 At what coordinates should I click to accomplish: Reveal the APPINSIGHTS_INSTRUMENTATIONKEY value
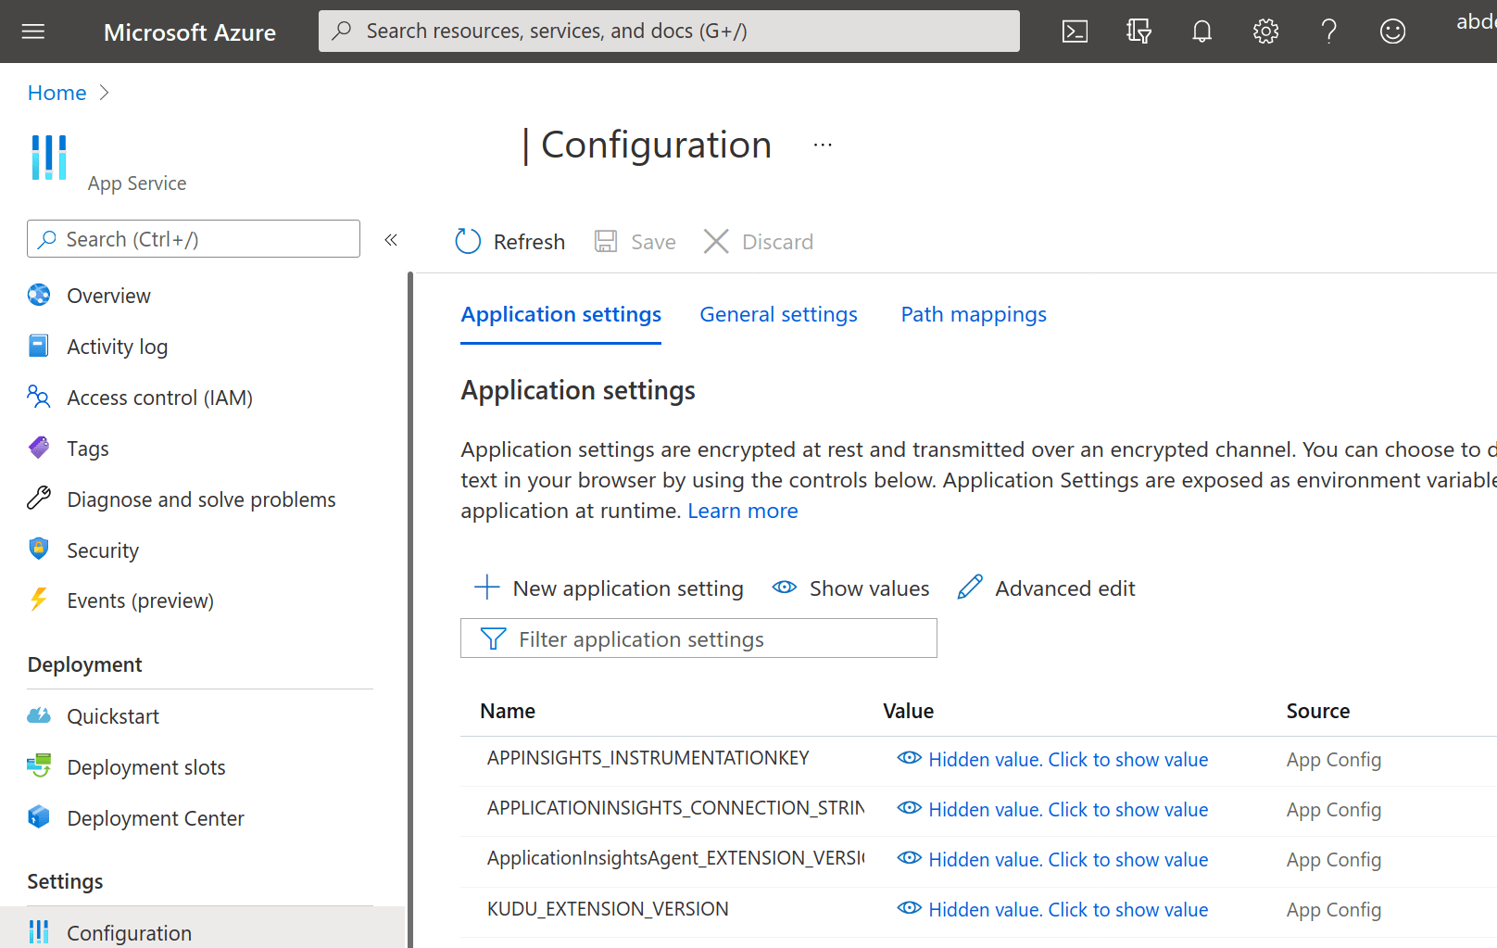click(x=1067, y=759)
